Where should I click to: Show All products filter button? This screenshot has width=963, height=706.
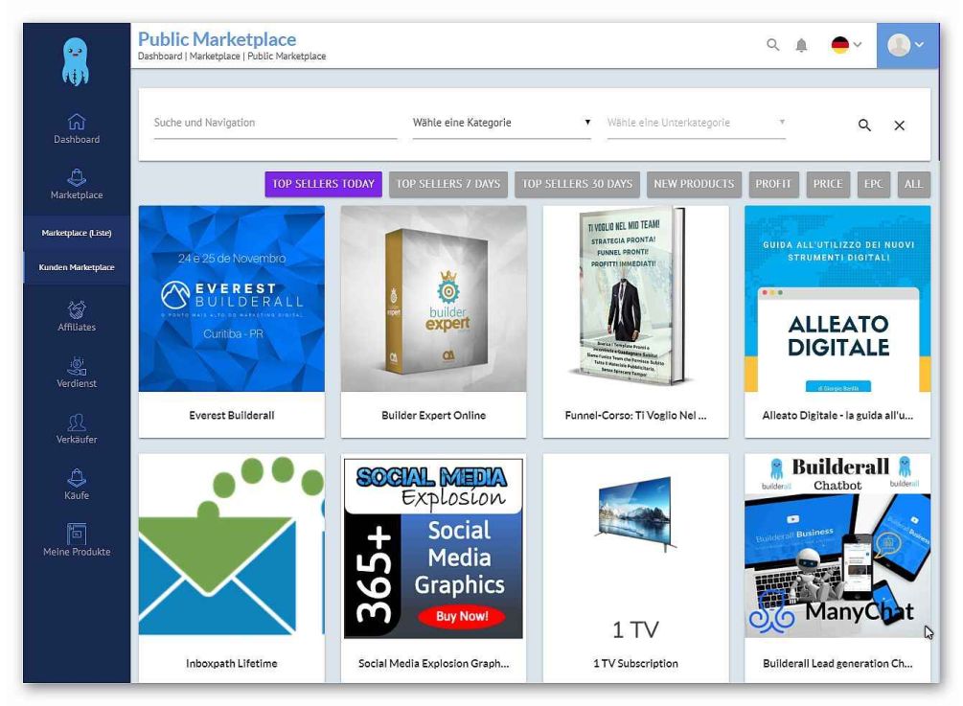[913, 184]
